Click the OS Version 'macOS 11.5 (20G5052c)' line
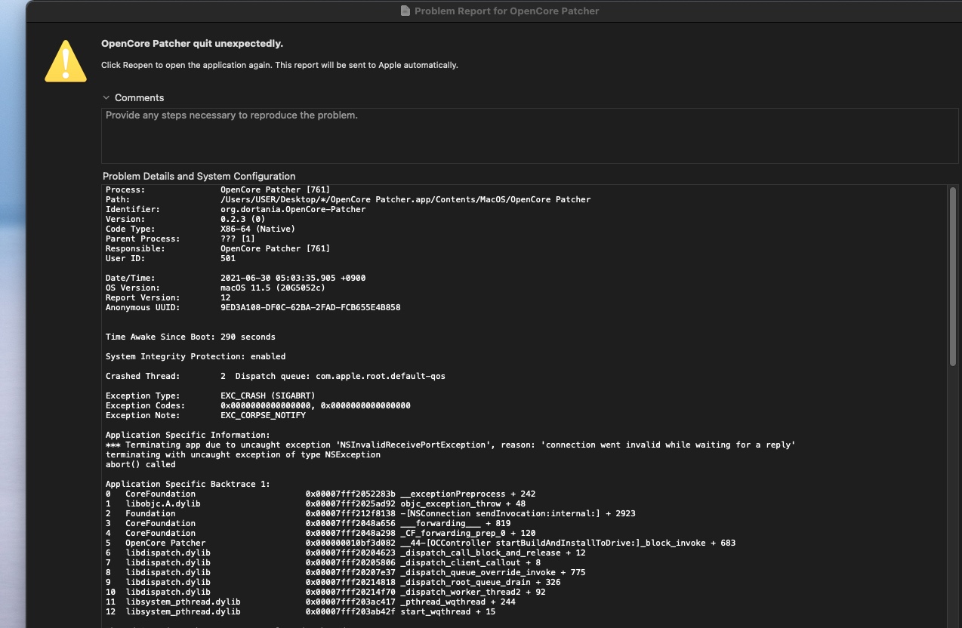 (215, 288)
